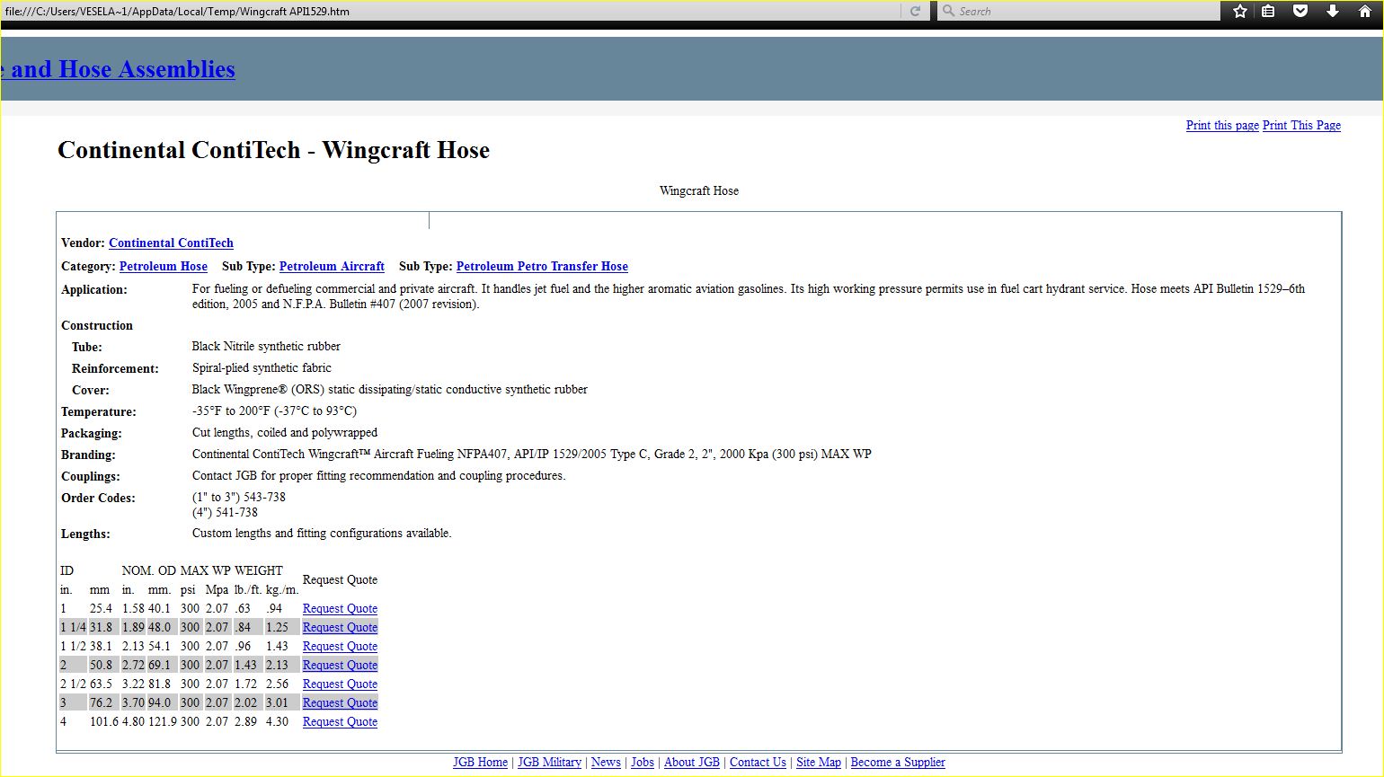The height and width of the screenshot is (777, 1384).
Task: Click 'Cut lengths, coiled and polywrapped' text
Action: tap(285, 433)
